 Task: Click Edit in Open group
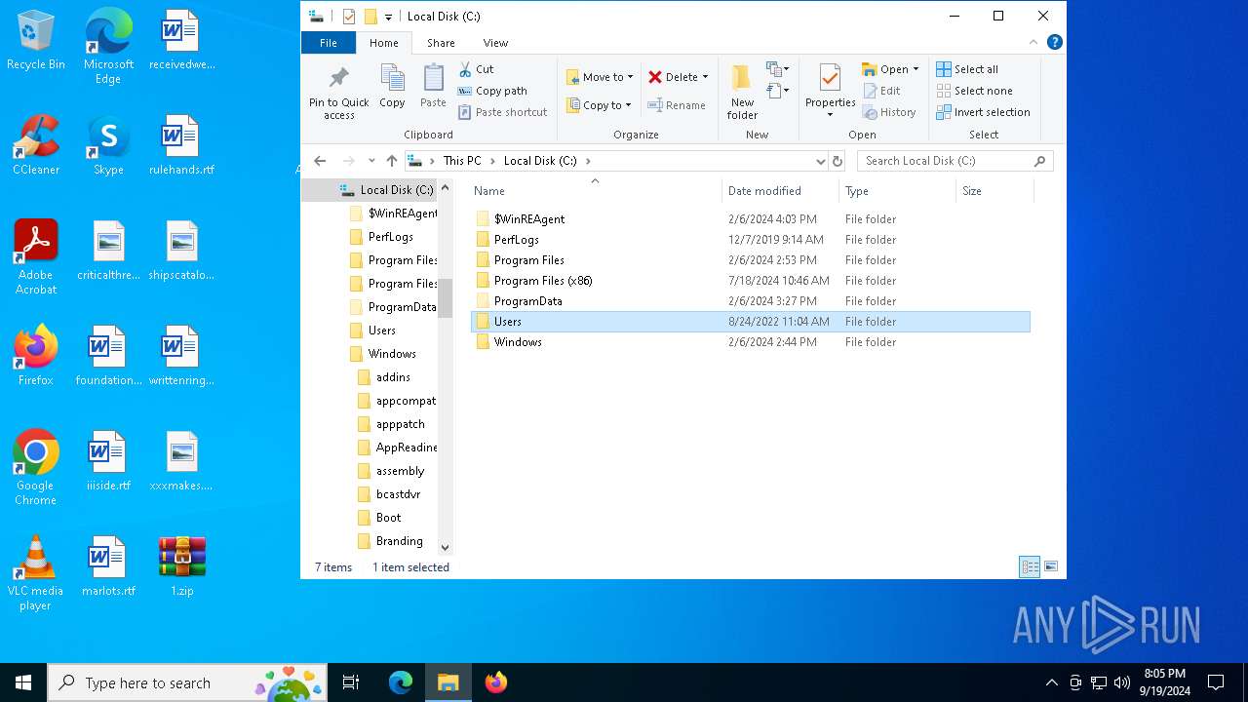coord(882,91)
